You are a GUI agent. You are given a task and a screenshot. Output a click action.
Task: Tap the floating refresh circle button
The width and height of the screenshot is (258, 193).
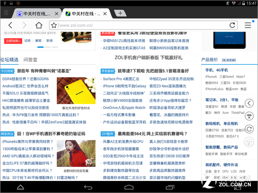point(249,129)
